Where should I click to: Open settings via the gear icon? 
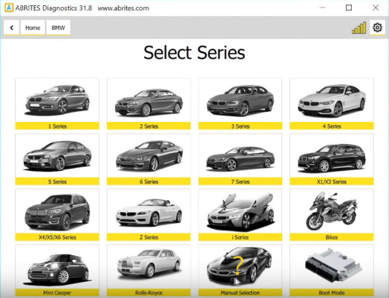(377, 27)
